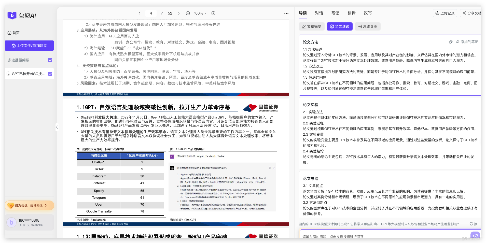The width and height of the screenshot is (486, 243).
Task: Click the total pages number 52
Action: coord(170,13)
